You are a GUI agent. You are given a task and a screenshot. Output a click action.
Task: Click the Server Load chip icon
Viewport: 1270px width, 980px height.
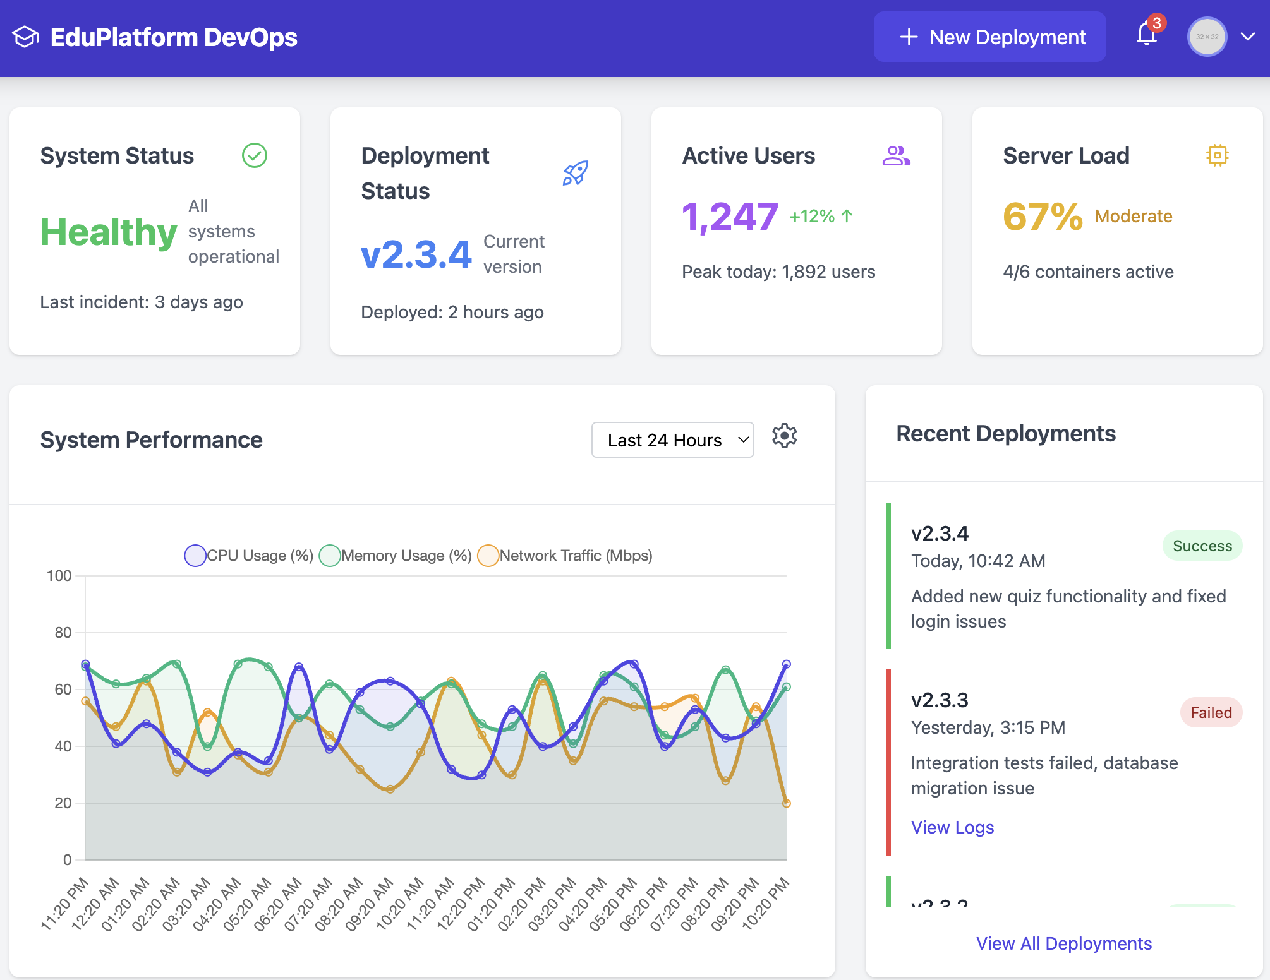[1217, 155]
